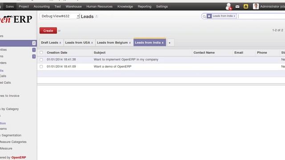Remove the Leads from India search facet
The height and width of the screenshot is (160, 285).
[x=234, y=16]
